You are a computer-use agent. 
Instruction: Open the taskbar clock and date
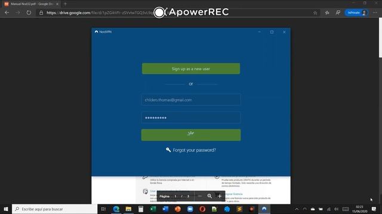[359, 209]
